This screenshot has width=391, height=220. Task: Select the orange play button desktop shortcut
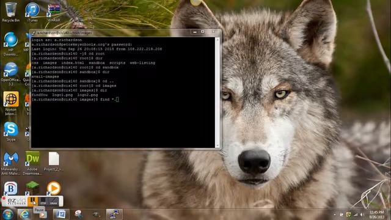click(54, 188)
